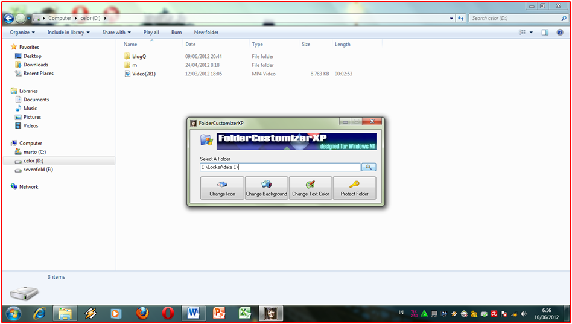Open the Windows Start menu orb
The width and height of the screenshot is (572, 324).
tap(13, 314)
